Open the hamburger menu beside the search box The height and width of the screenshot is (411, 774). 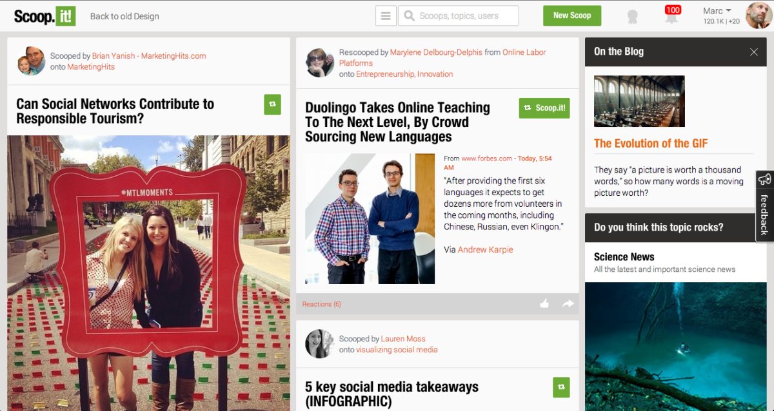tap(386, 16)
